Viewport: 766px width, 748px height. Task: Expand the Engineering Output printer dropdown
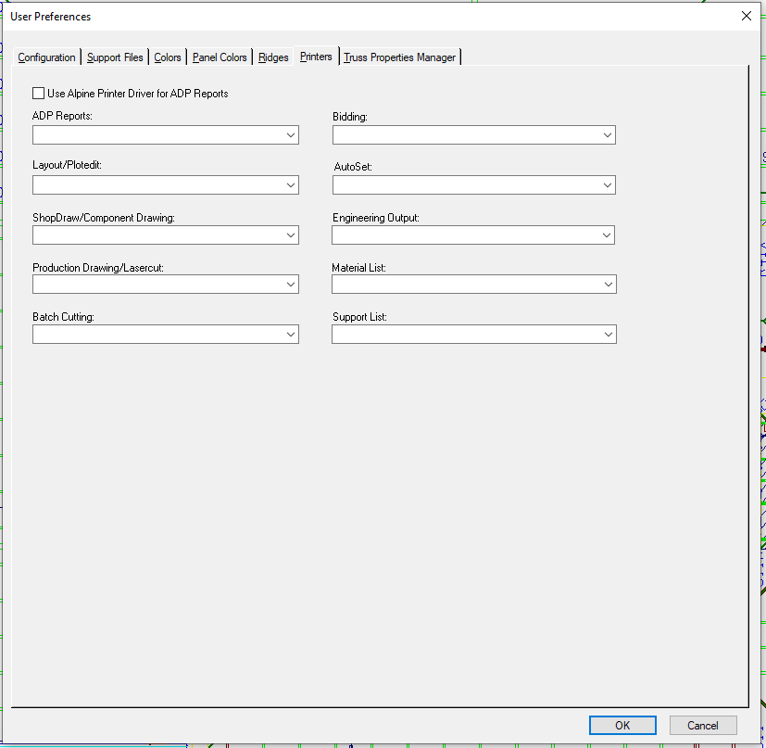coord(473,235)
